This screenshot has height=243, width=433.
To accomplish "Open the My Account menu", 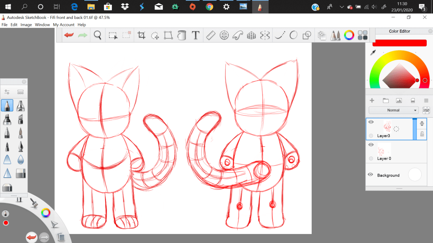I will 63,25.
